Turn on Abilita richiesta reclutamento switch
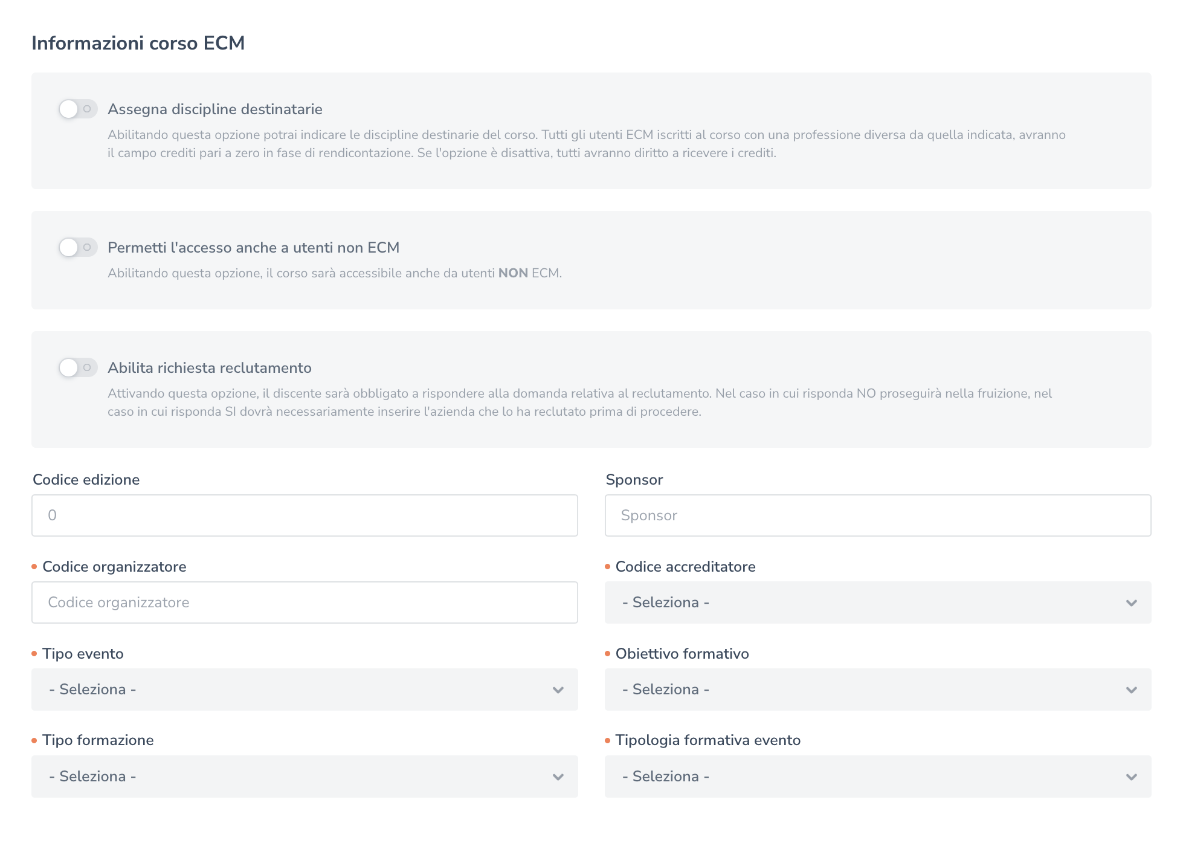This screenshot has width=1183, height=846. click(78, 368)
